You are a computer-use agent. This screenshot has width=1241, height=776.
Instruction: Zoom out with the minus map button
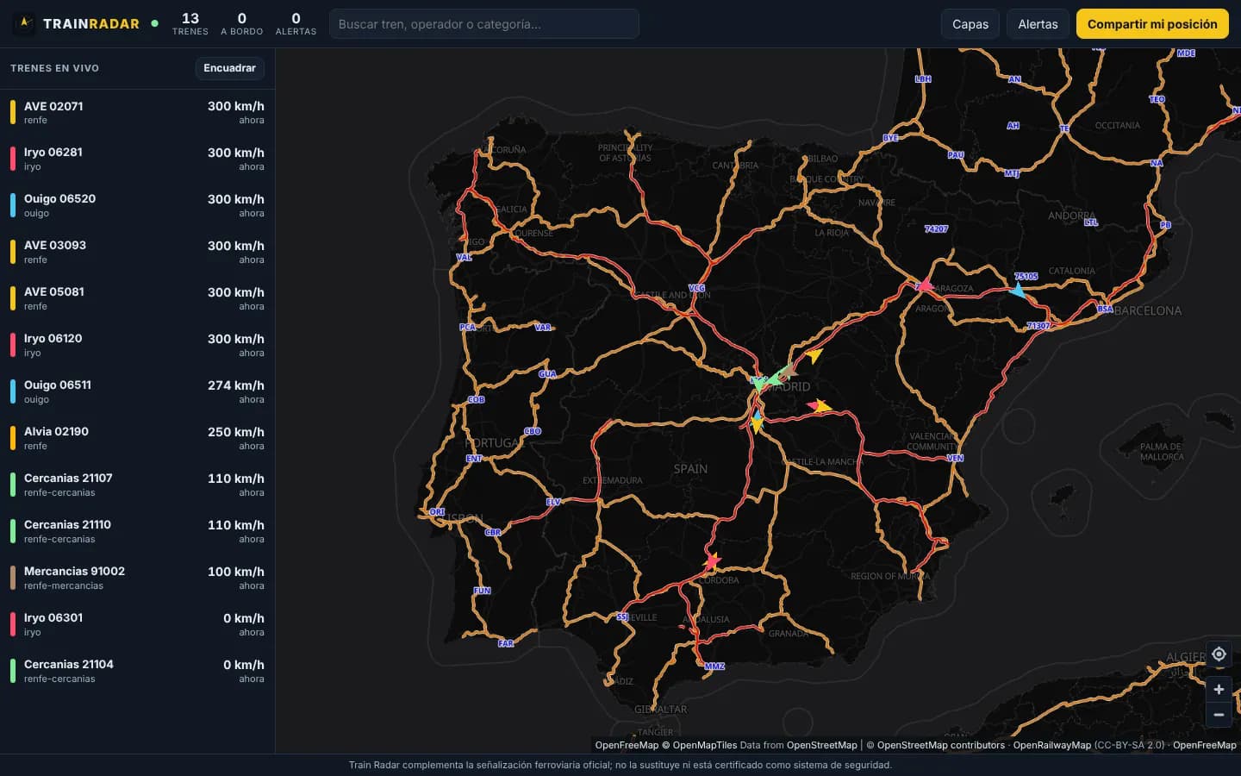[1219, 715]
